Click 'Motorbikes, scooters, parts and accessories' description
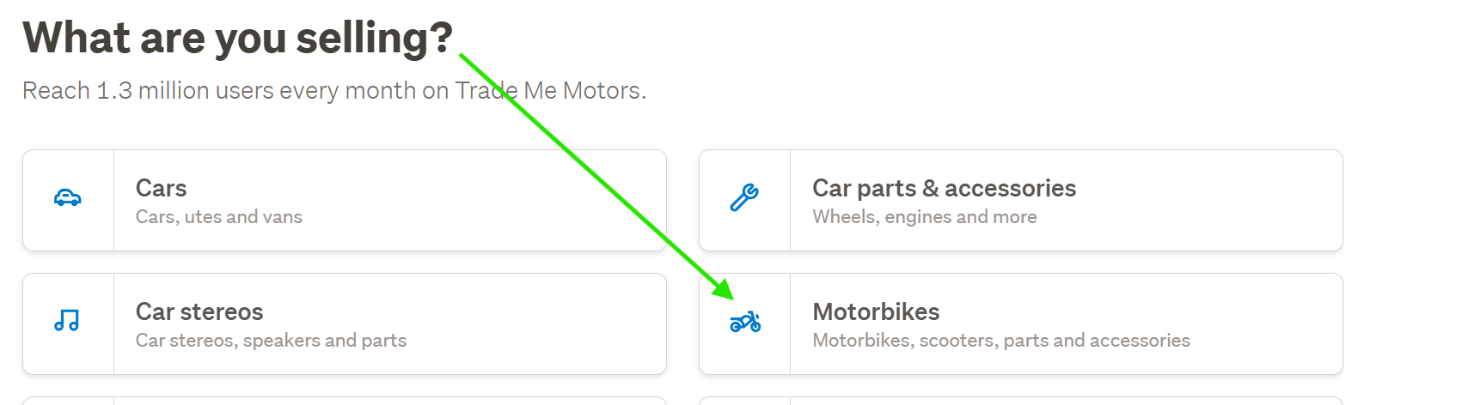 [1001, 341]
